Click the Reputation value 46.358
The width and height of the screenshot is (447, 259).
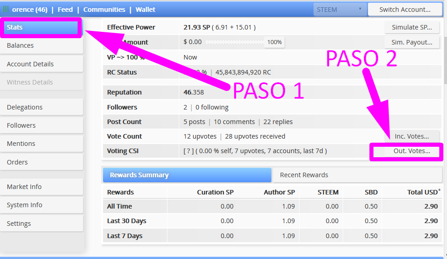click(194, 93)
